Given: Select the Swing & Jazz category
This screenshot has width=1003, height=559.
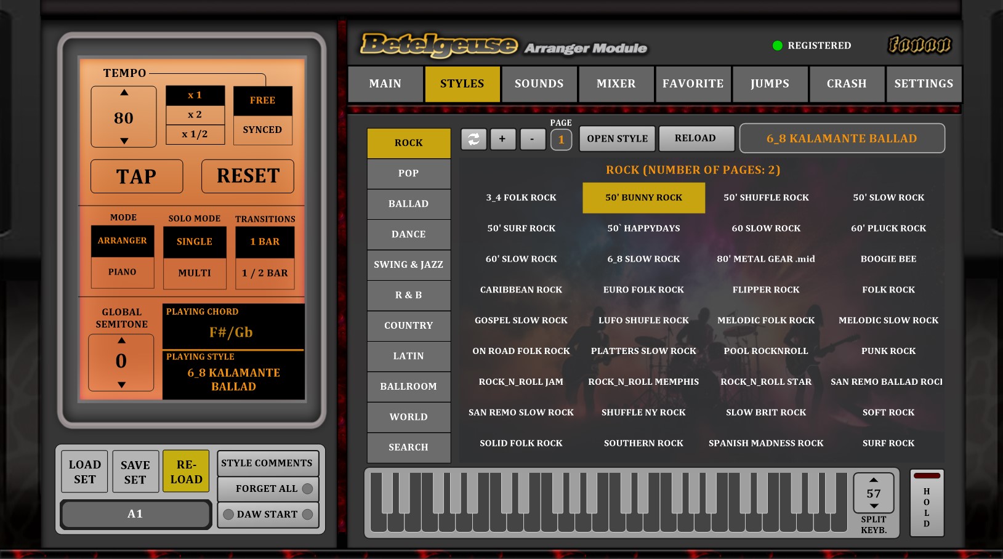Looking at the screenshot, I should [408, 265].
